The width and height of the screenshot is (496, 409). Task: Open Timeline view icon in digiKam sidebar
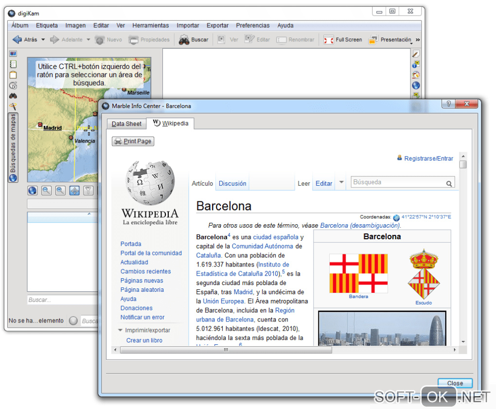click(13, 86)
